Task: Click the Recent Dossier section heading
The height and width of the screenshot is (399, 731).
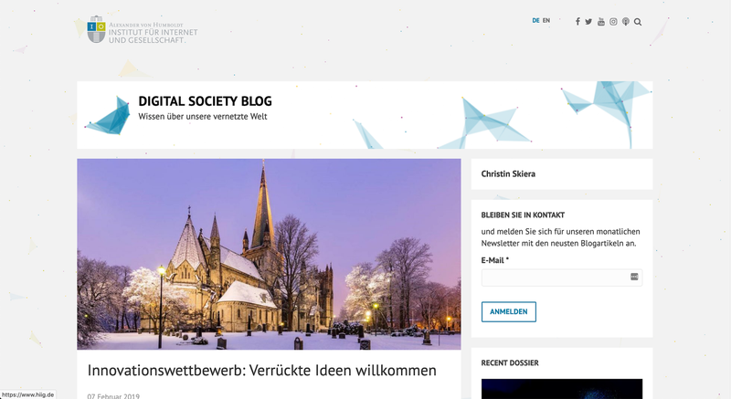Action: 510,362
